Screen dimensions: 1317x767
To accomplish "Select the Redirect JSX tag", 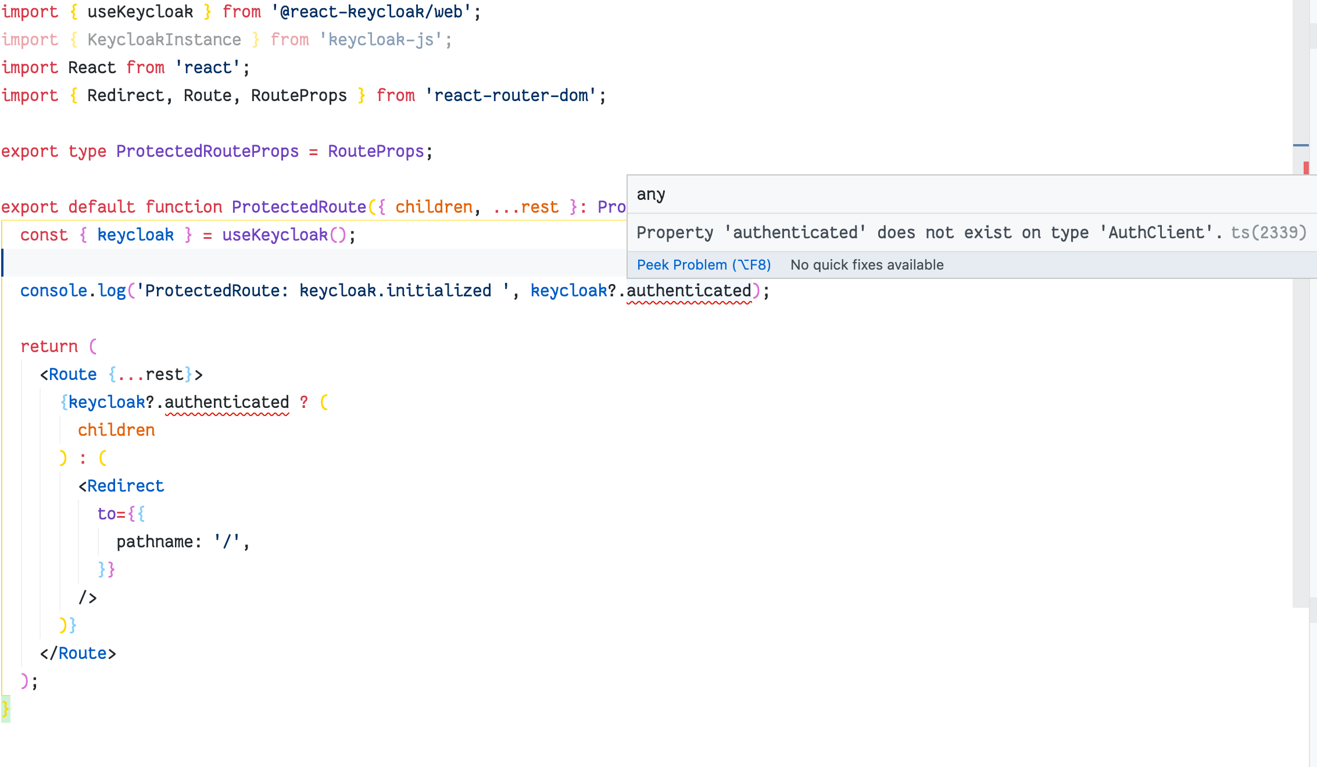I will click(127, 485).
